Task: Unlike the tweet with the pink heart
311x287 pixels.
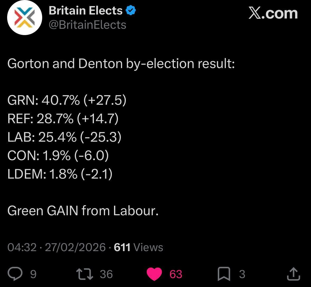Action: coord(154,274)
